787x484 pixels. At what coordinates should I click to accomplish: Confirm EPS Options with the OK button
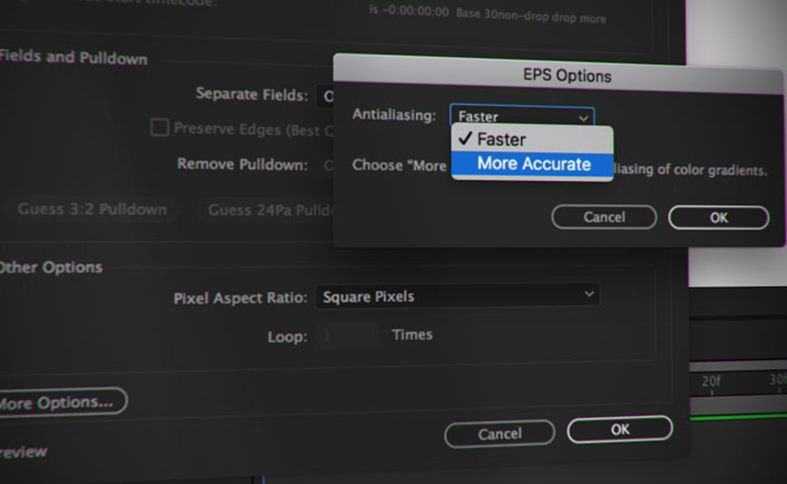point(718,217)
